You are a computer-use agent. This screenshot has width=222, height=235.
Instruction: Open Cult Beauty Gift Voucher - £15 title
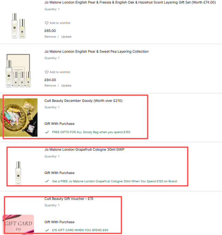coord(69,199)
